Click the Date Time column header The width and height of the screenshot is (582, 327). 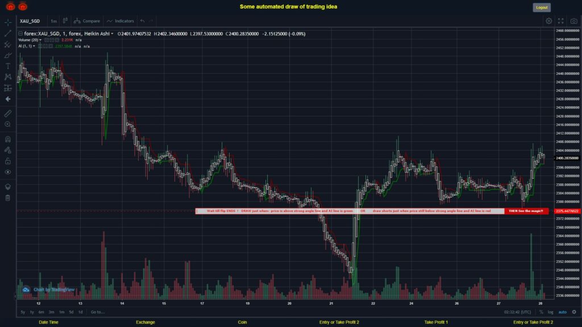coord(49,322)
